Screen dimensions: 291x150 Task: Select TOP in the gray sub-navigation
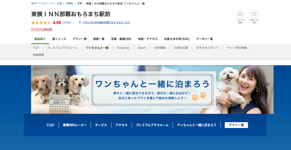pyautogui.click(x=36, y=48)
